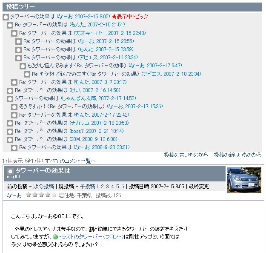The height and width of the screenshot is (253, 266).
Task: Click the silver car thumbnail image
Action: coord(244,180)
